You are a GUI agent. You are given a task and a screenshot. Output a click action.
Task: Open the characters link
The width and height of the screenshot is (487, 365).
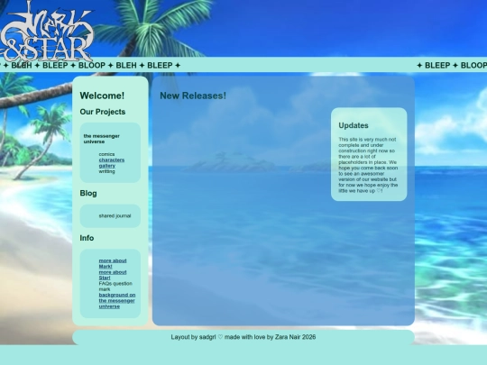tap(112, 160)
